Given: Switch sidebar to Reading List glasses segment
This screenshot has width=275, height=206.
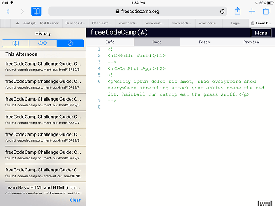Looking at the screenshot, I should (x=43, y=43).
